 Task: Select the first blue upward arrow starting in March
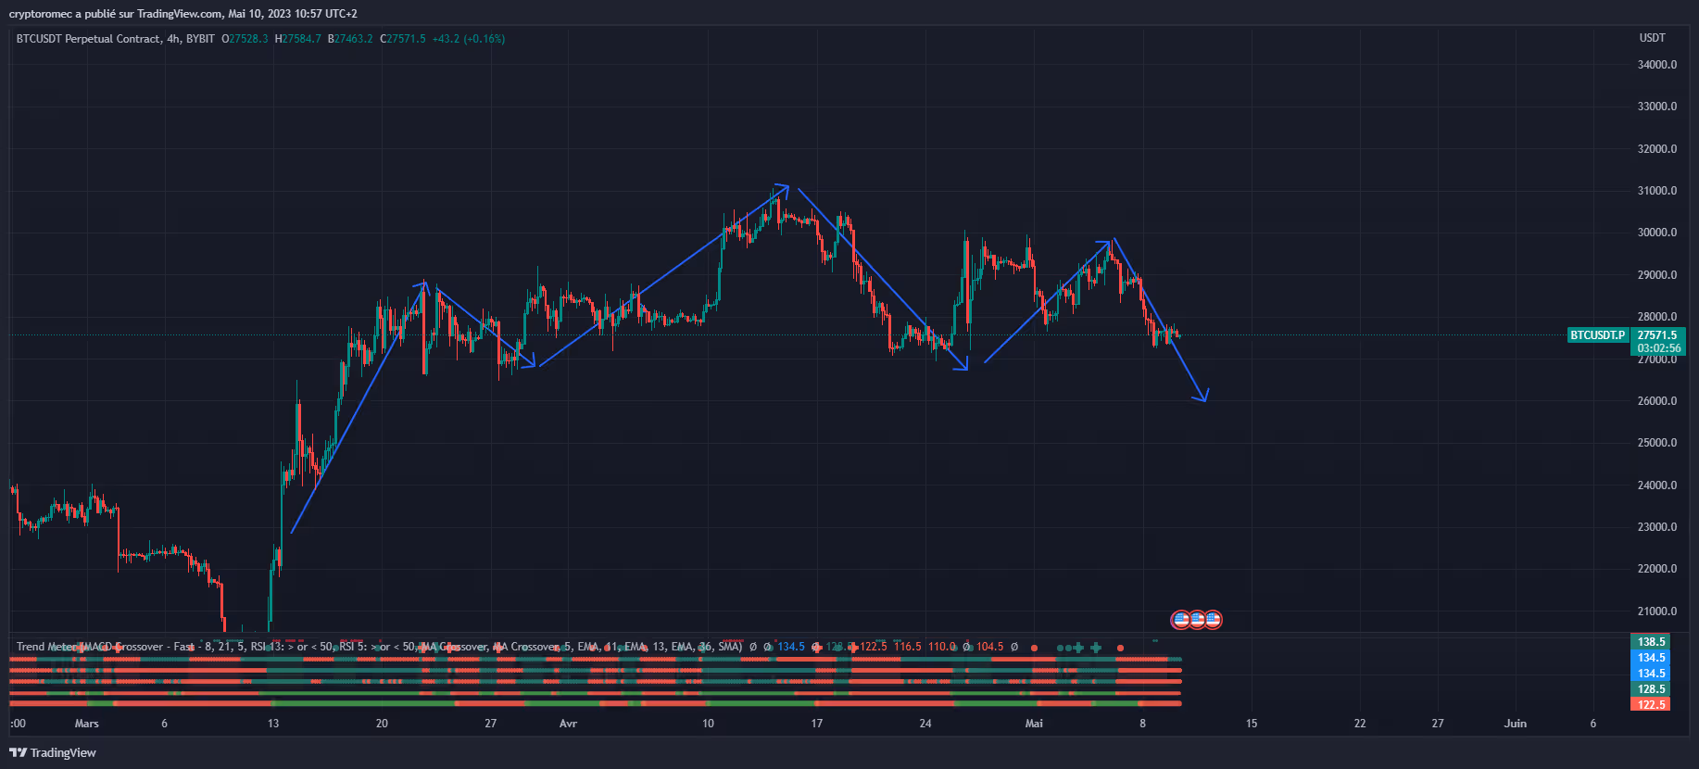point(359,408)
